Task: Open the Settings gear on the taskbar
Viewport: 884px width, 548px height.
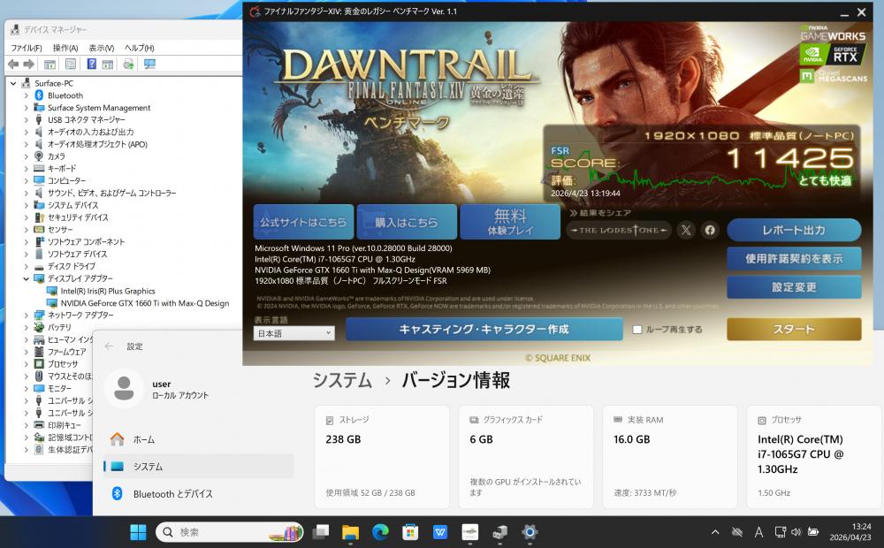Action: click(x=530, y=532)
